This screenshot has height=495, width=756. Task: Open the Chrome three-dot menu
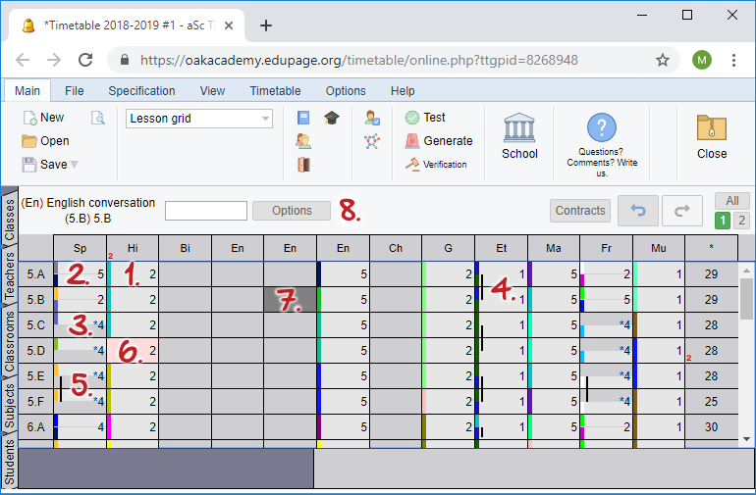(733, 60)
